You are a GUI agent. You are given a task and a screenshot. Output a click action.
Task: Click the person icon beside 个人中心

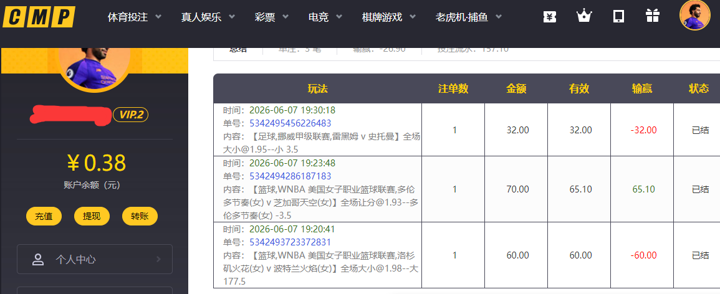pyautogui.click(x=37, y=260)
